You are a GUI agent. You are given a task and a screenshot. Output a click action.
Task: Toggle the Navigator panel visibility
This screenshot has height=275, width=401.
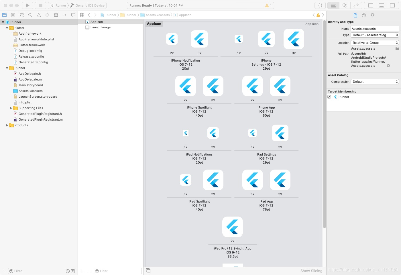pos(370,5)
